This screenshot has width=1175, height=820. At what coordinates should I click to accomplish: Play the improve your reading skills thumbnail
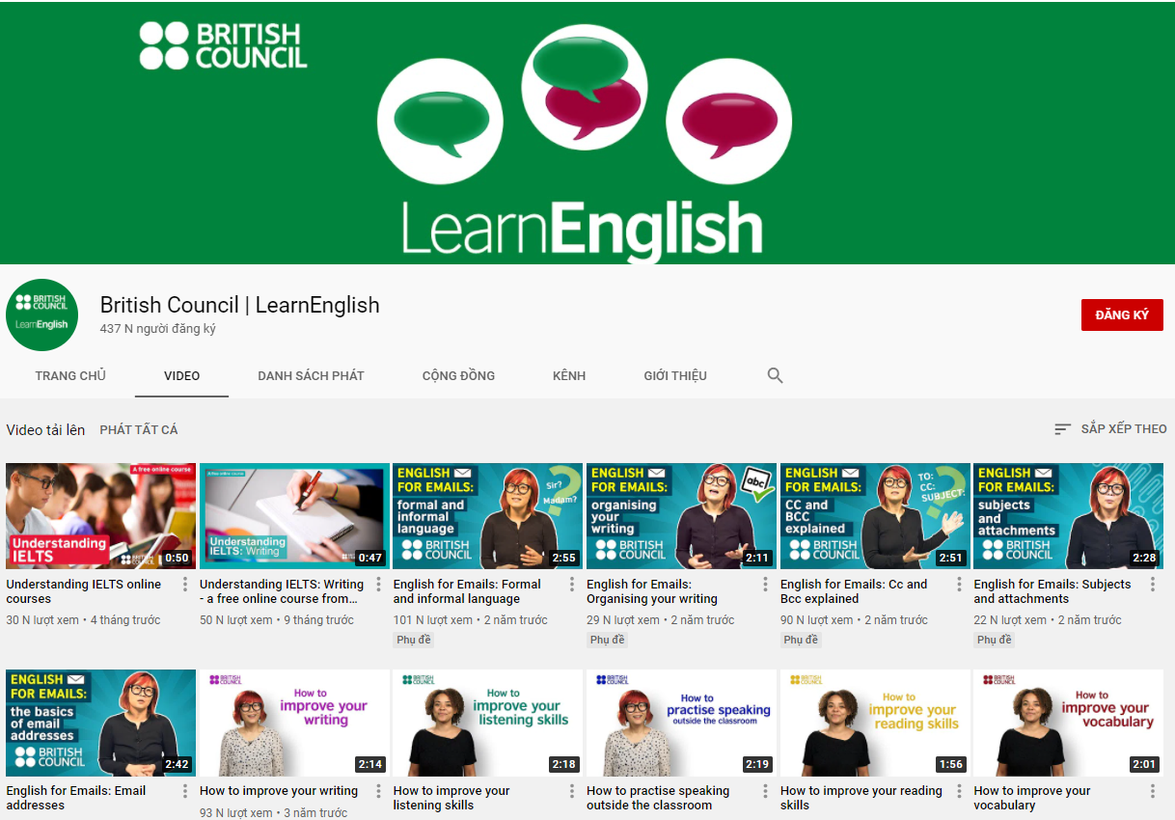pyautogui.click(x=875, y=723)
